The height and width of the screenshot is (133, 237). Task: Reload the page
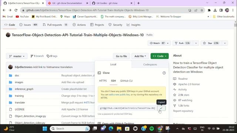[x=16, y=10]
